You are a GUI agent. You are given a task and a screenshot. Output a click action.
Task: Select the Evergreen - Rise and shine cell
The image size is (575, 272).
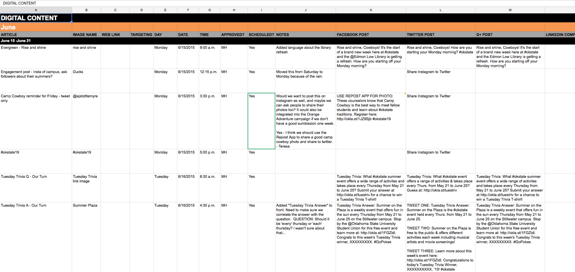pos(36,57)
